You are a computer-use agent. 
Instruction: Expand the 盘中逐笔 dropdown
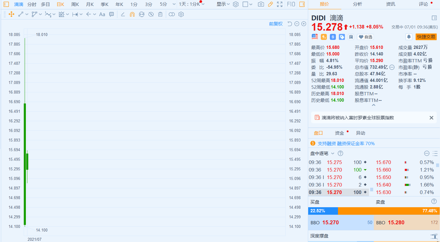(333, 154)
